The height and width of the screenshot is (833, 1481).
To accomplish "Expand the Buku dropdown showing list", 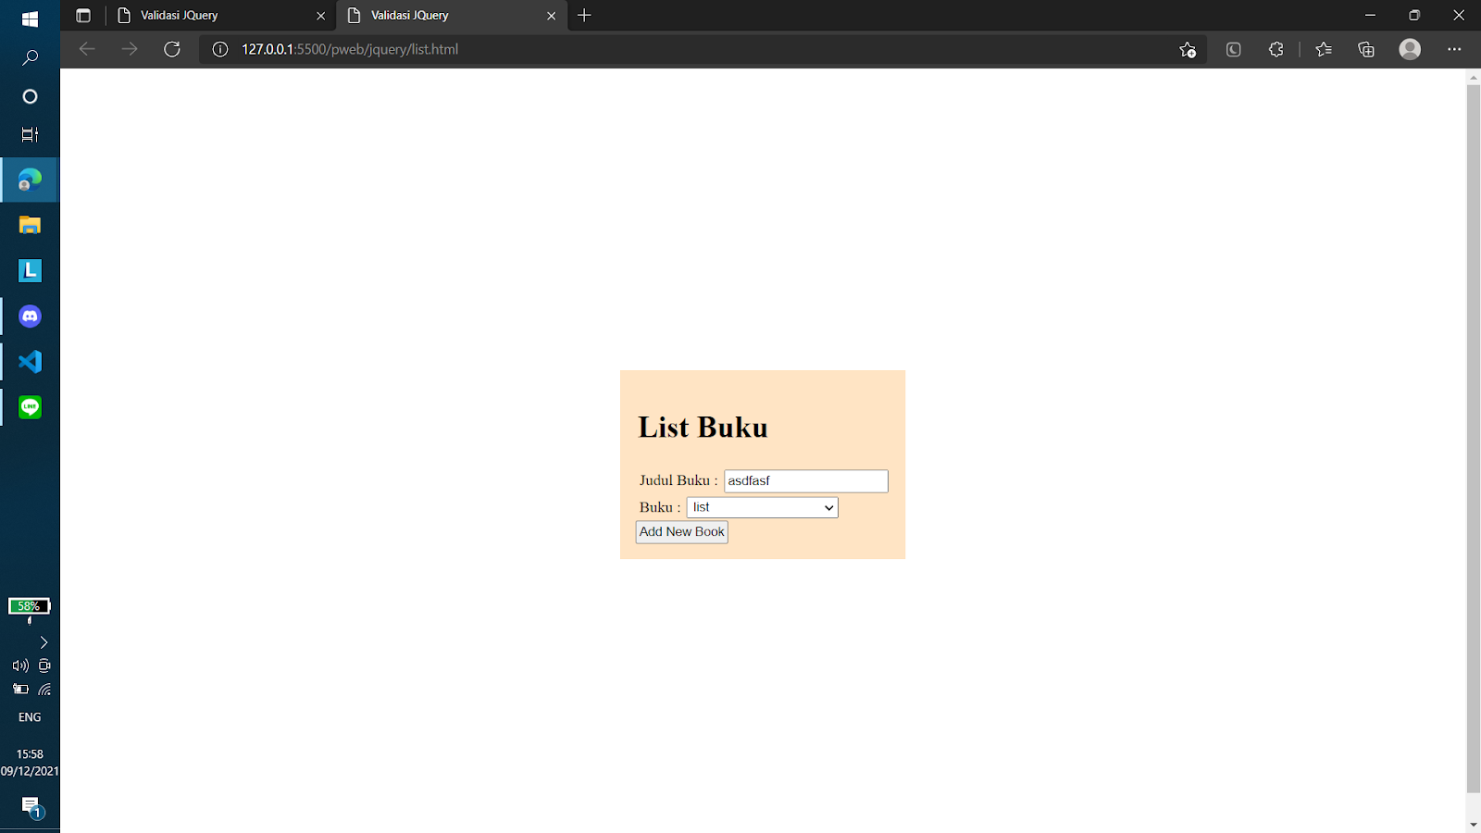I will (x=762, y=507).
